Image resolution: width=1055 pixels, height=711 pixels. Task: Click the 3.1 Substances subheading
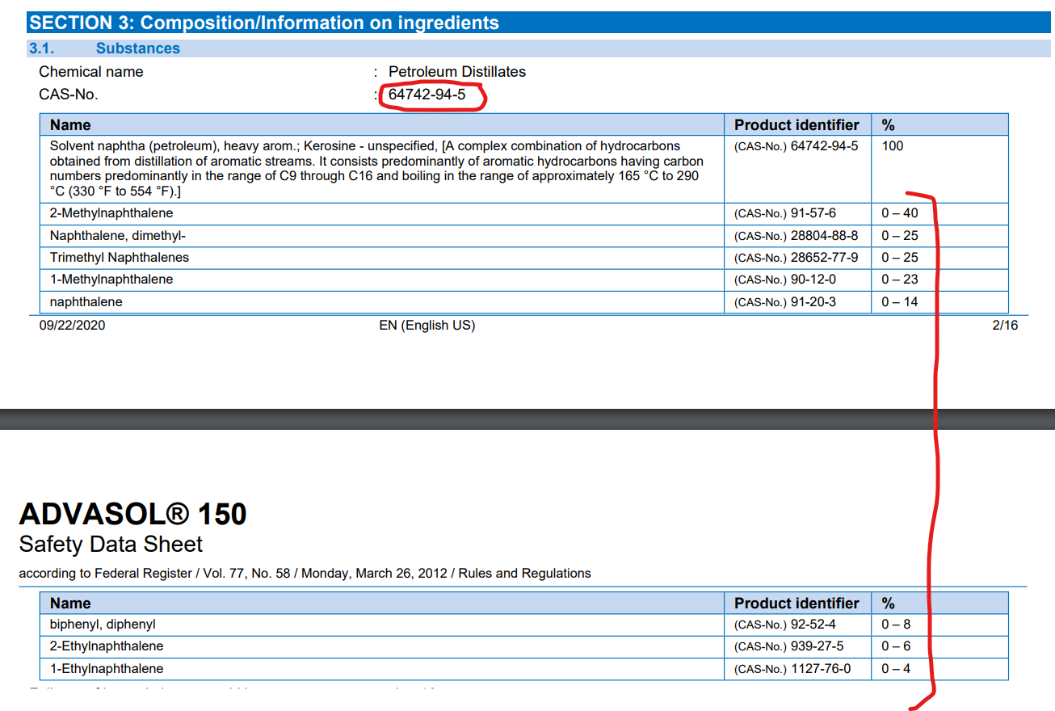[x=137, y=48]
